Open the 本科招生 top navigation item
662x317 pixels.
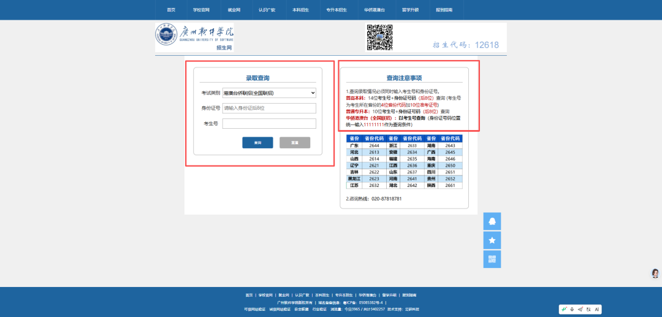click(x=300, y=10)
